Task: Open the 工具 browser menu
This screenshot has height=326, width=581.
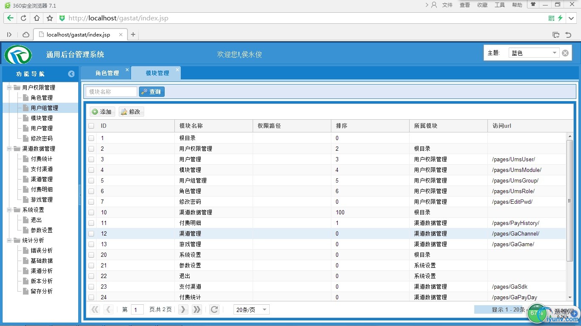Action: [x=499, y=5]
